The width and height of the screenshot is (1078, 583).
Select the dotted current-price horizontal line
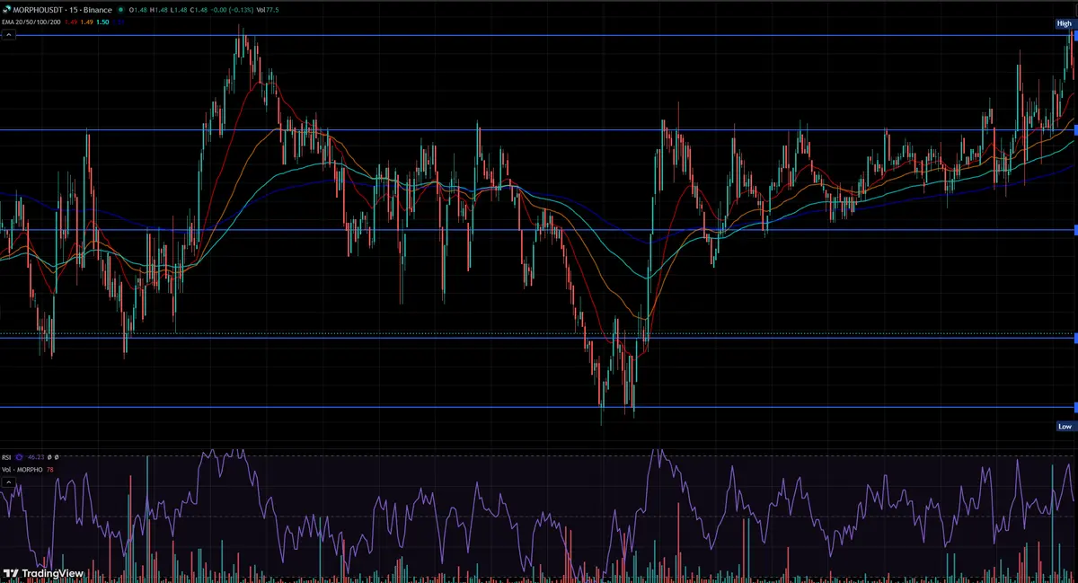coord(539,333)
